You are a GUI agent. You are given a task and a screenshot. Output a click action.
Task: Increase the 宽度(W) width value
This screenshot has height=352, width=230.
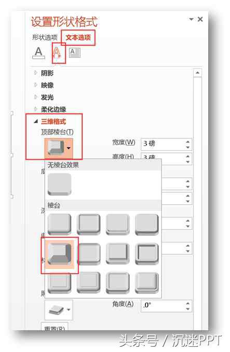(188, 142)
